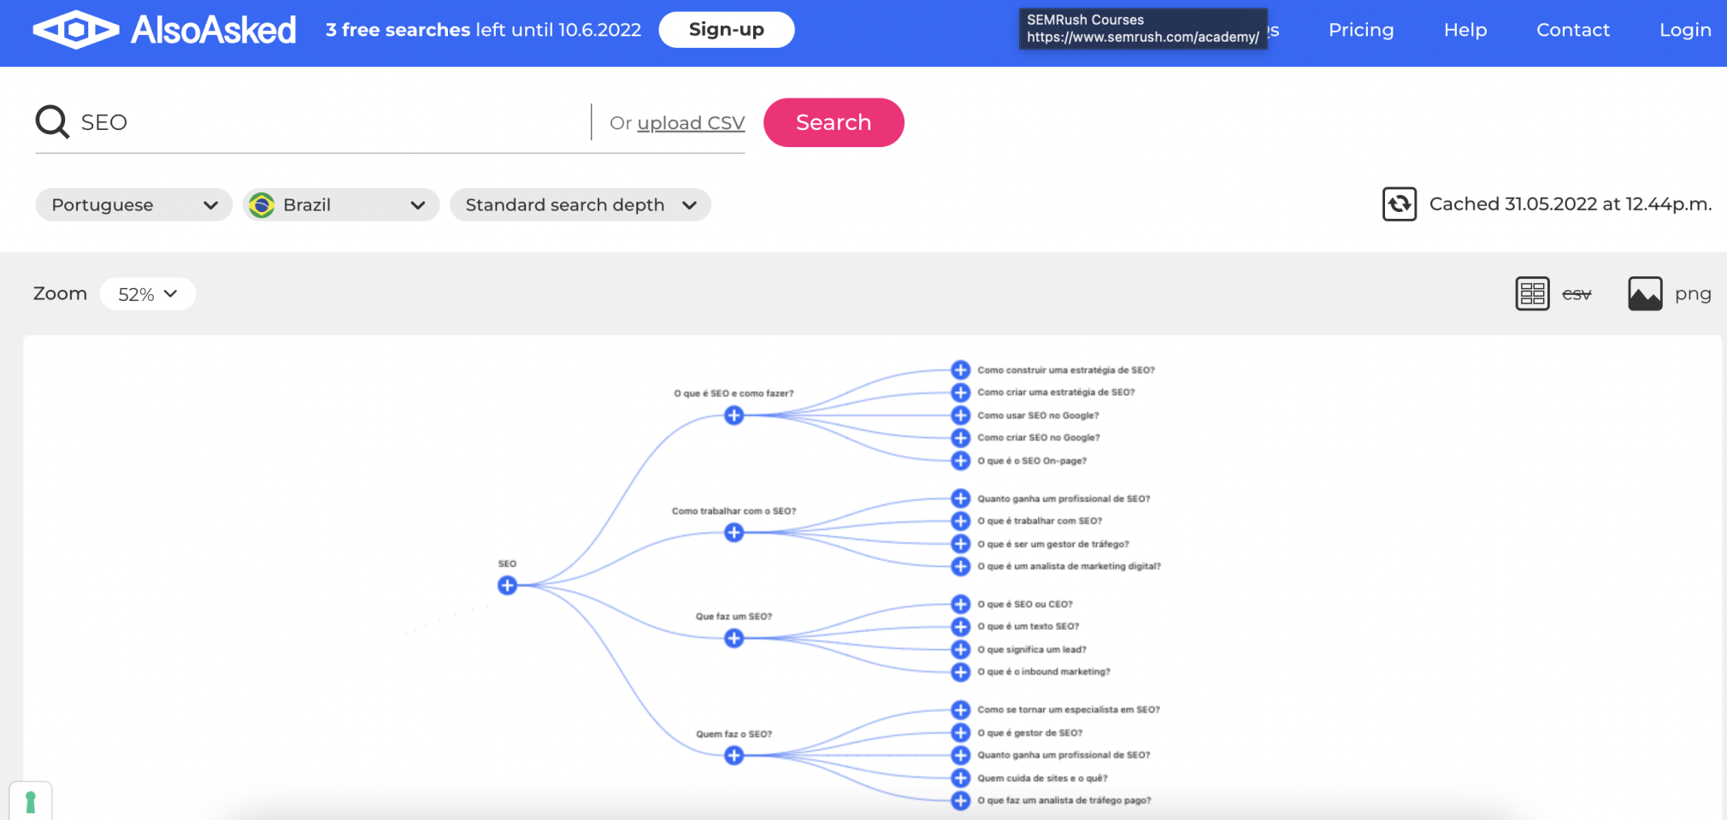Click the green keyhole icon at bottom left
This screenshot has width=1727, height=820.
[31, 802]
